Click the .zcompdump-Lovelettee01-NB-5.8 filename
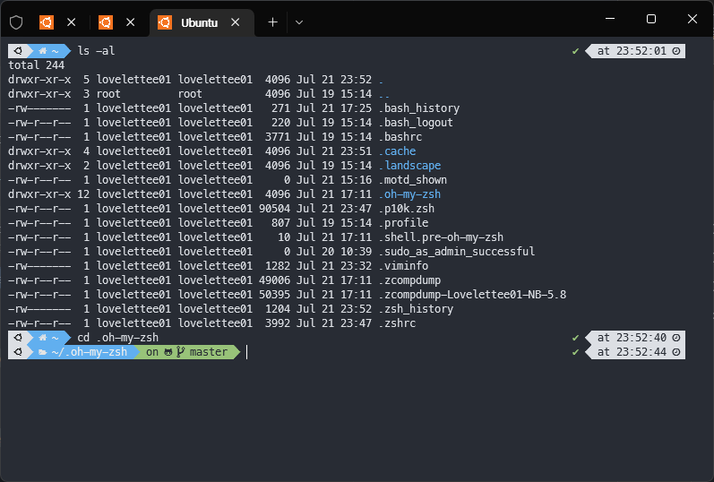Screen dimensions: 714x482 [473, 295]
